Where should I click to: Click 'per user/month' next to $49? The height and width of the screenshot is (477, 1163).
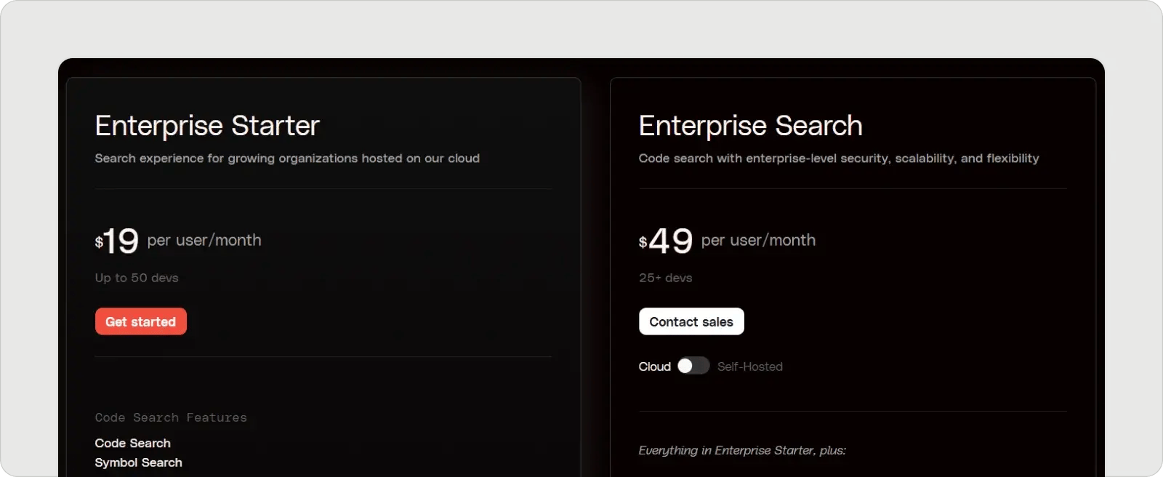point(758,240)
